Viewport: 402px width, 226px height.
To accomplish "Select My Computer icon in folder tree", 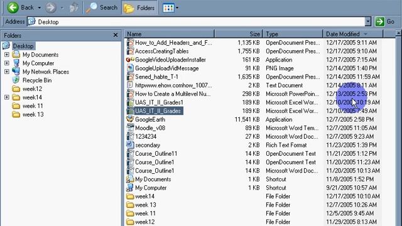I will (x=16, y=63).
